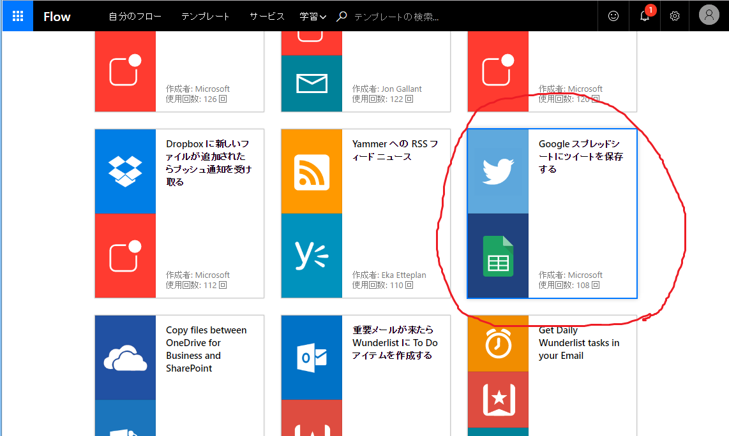Image resolution: width=729 pixels, height=436 pixels.
Task: Open 自分のフロー menu item
Action: click(135, 17)
